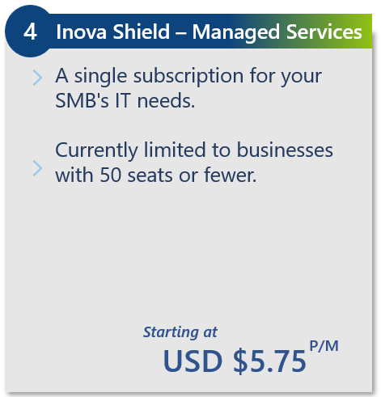Click the line 'Currently limited to businesses'
The height and width of the screenshot is (397, 381).
pyautogui.click(x=194, y=150)
